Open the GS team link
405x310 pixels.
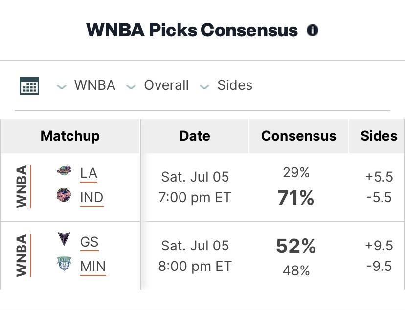90,242
